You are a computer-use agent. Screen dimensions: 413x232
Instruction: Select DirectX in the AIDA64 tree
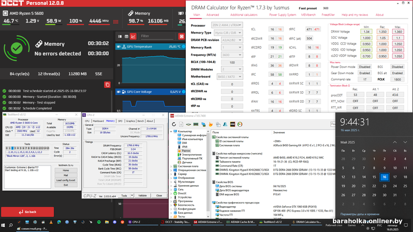coord(180,193)
